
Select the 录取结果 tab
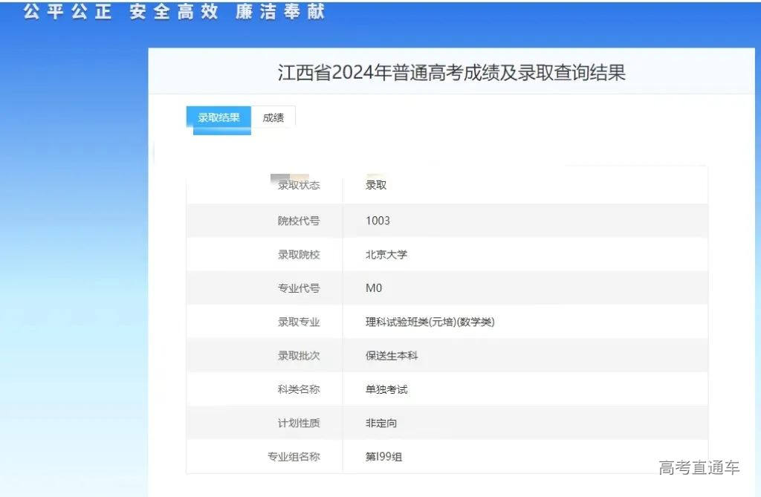218,117
